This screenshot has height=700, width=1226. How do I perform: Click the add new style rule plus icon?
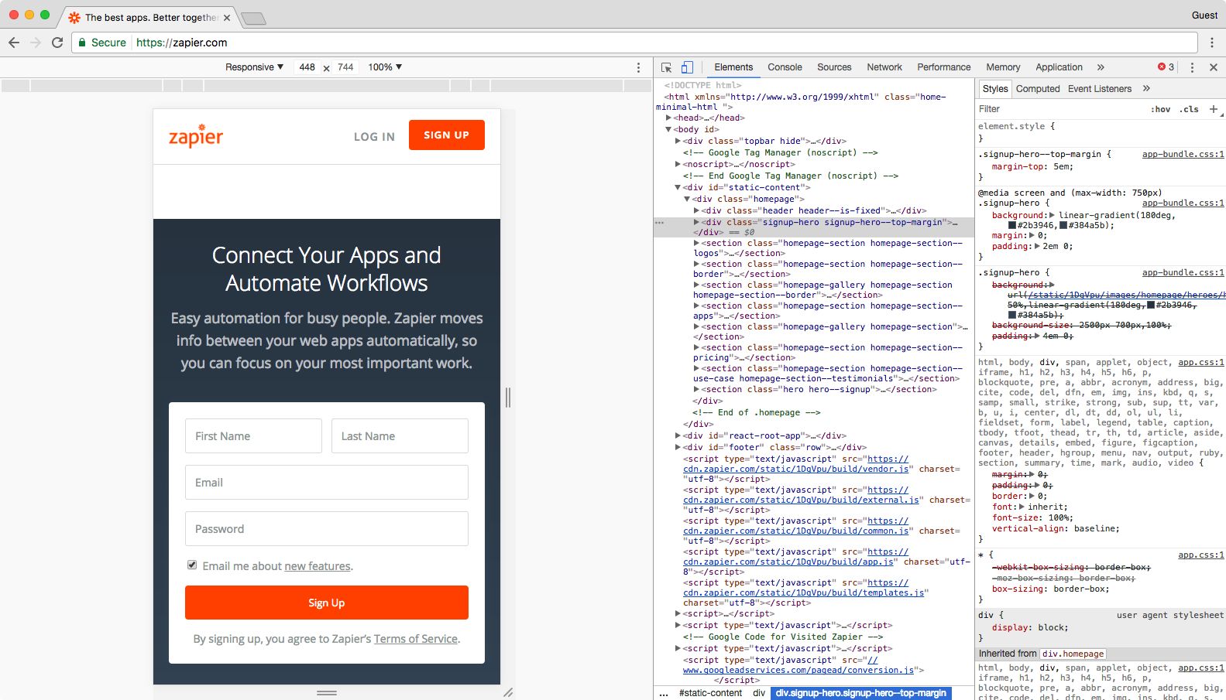(1213, 109)
